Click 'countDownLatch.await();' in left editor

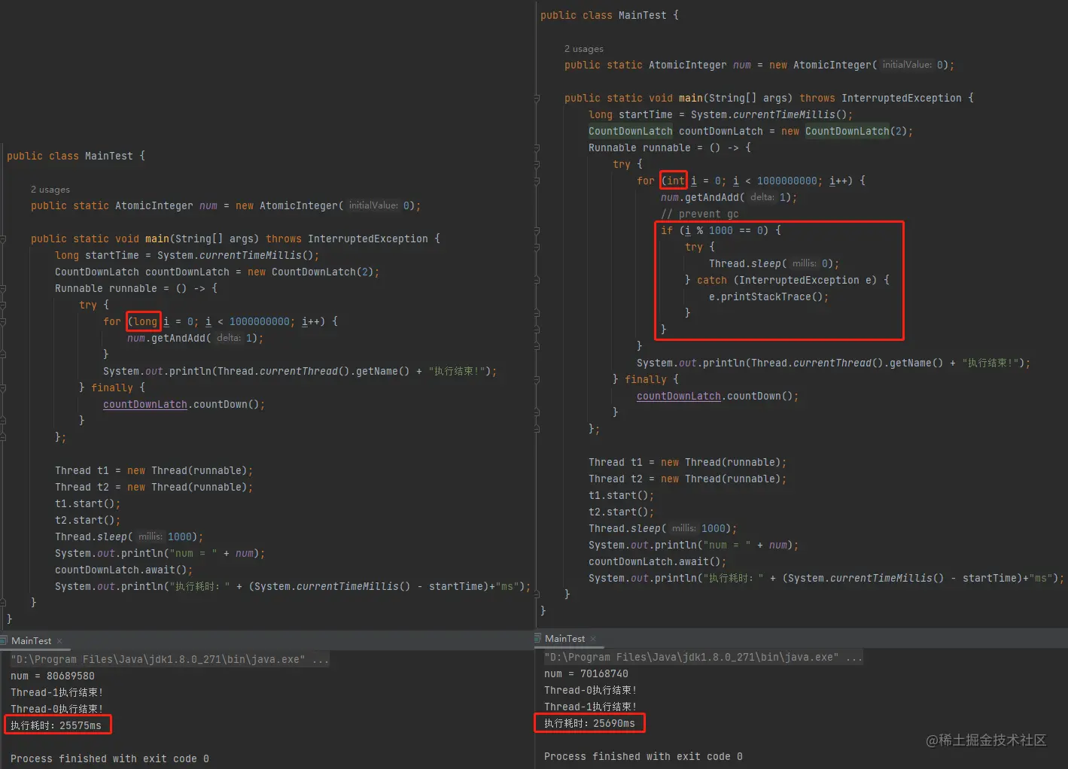pos(123,570)
